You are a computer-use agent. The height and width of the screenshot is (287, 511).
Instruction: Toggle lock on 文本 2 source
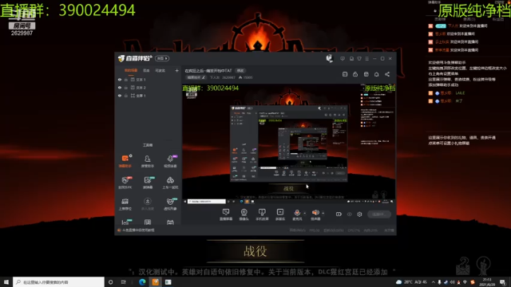pos(126,88)
